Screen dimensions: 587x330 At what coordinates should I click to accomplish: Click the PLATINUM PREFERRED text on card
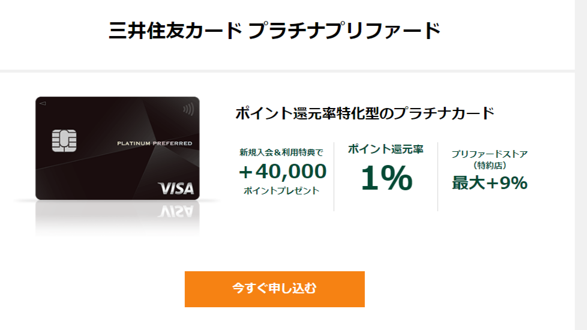[x=155, y=143]
